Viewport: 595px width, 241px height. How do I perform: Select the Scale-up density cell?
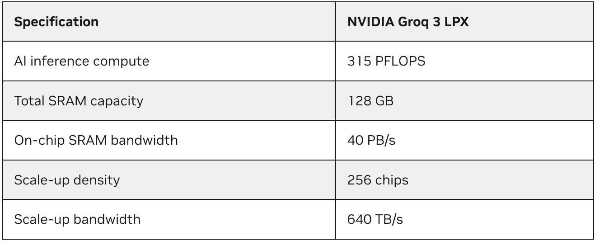point(67,180)
